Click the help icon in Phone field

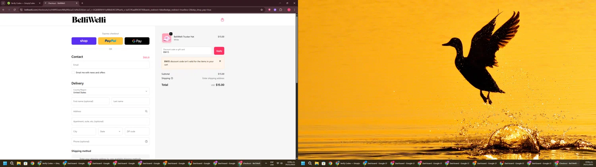146,141
